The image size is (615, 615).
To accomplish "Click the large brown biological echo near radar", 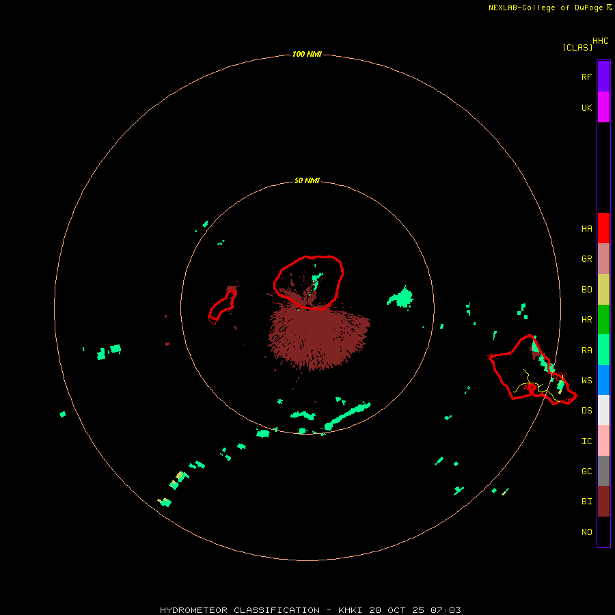I will (x=318, y=338).
